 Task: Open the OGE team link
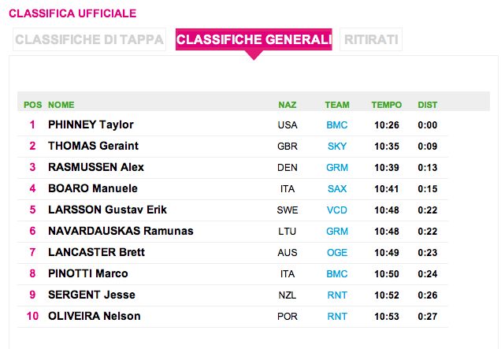336,253
